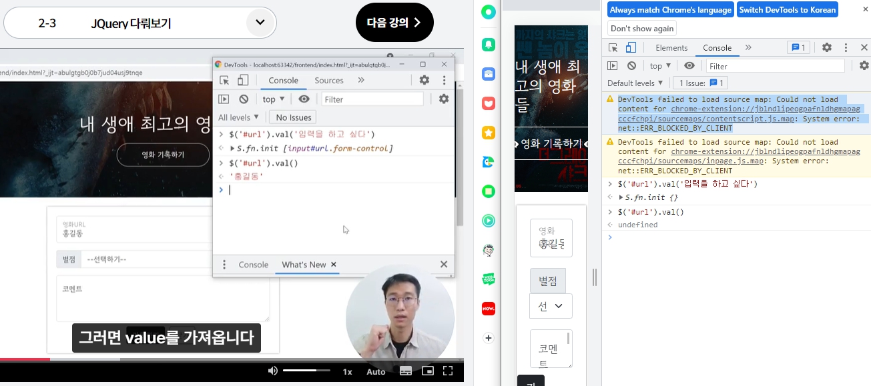Screen dimensions: 871x386
Task: Click the 1 Issue button in the console
Action: [700, 83]
